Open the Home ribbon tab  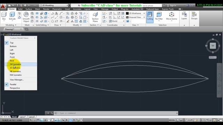pos(11,9)
